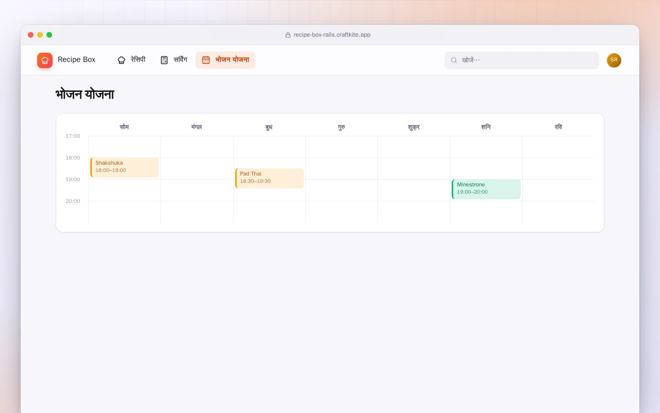This screenshot has height=413, width=660.
Task: Select the भोजन योजना tab
Action: click(225, 60)
